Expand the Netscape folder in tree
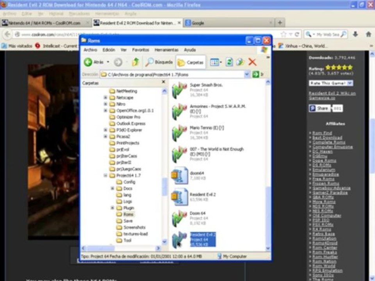Image resolution: width=375 pixels, height=281 pixels. pos(105,98)
